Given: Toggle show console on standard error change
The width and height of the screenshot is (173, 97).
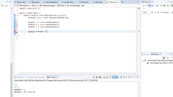Looking at the screenshot, I should pos(117,77).
